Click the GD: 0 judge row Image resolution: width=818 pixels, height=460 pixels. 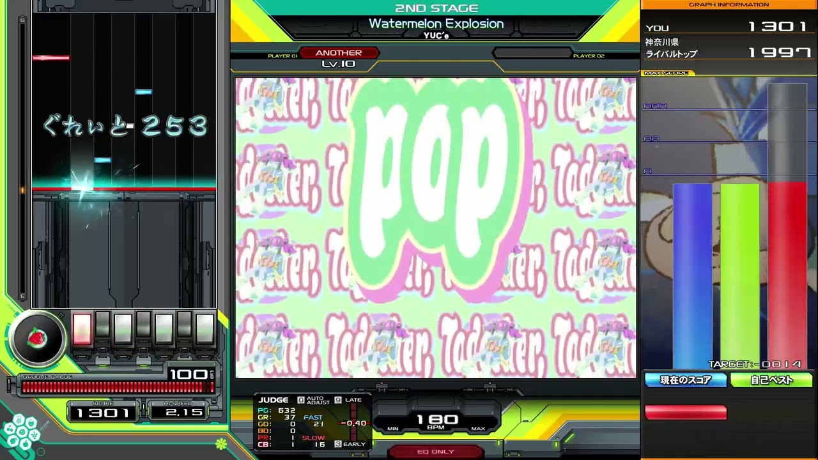click(x=277, y=424)
